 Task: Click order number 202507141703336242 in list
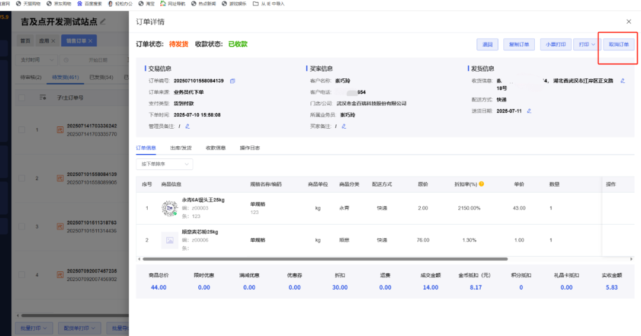click(x=91, y=126)
